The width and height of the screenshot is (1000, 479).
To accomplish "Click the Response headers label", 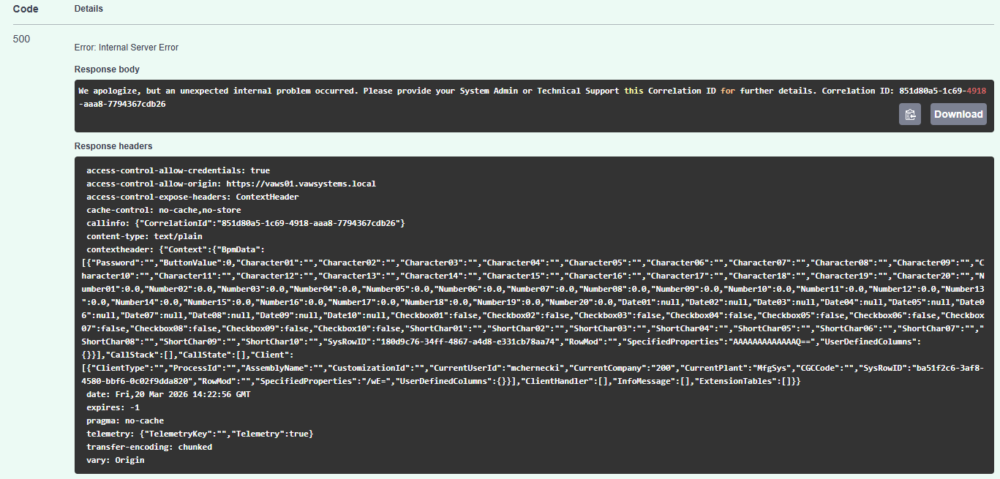I will pos(113,146).
